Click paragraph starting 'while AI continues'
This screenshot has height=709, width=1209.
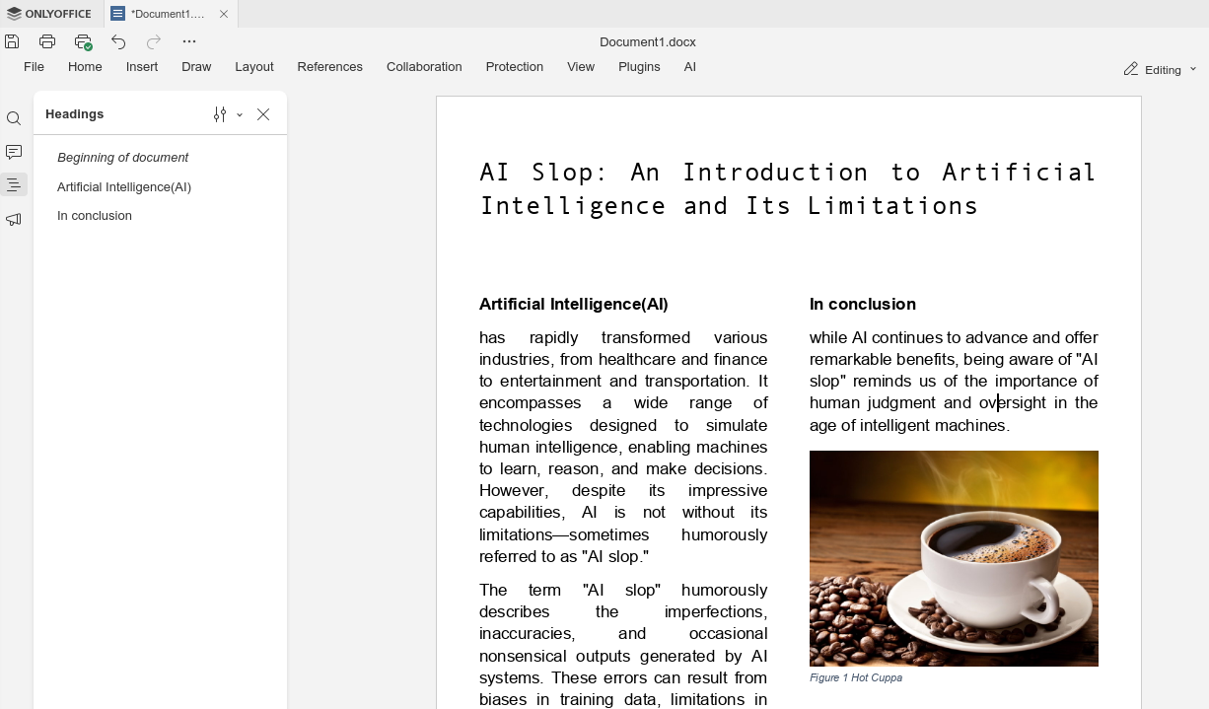tap(954, 382)
